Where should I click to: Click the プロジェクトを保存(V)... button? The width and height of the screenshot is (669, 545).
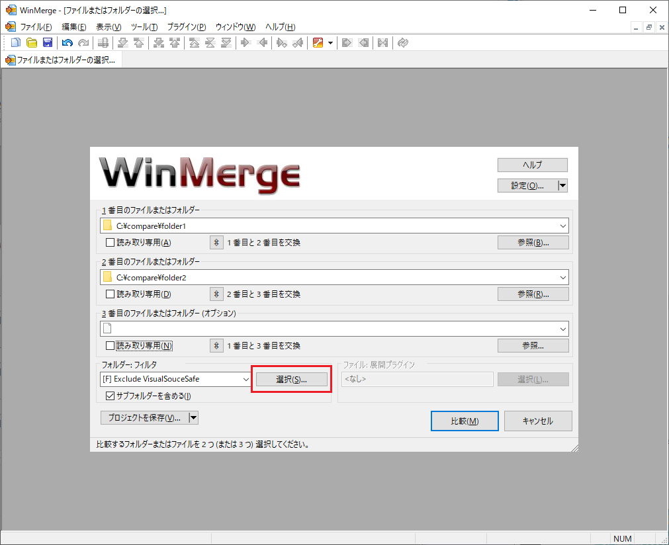[145, 418]
